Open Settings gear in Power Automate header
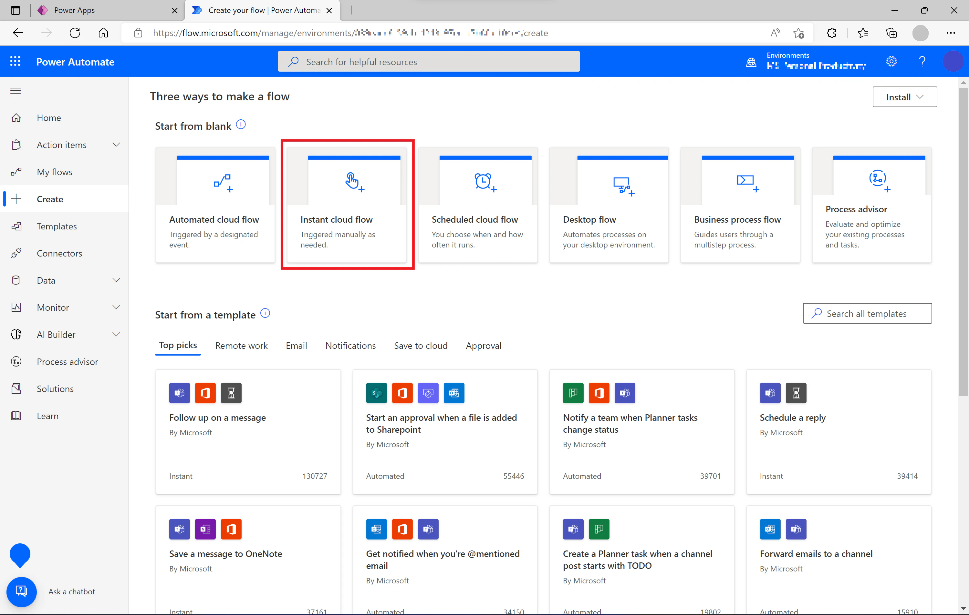Screen dimensions: 969x615 pyautogui.click(x=891, y=62)
